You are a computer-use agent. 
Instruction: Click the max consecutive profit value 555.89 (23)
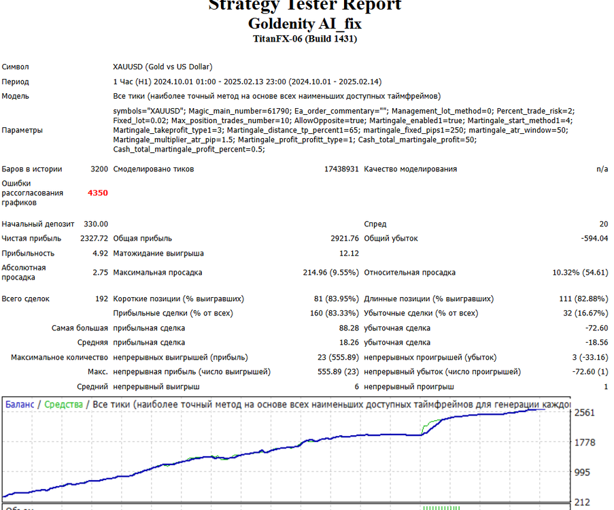[x=338, y=371]
